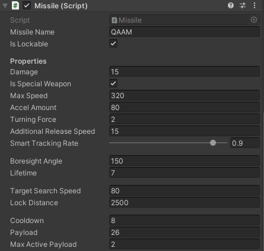Click the C# script icon in header
The image size is (264, 251).
pos(15,5)
